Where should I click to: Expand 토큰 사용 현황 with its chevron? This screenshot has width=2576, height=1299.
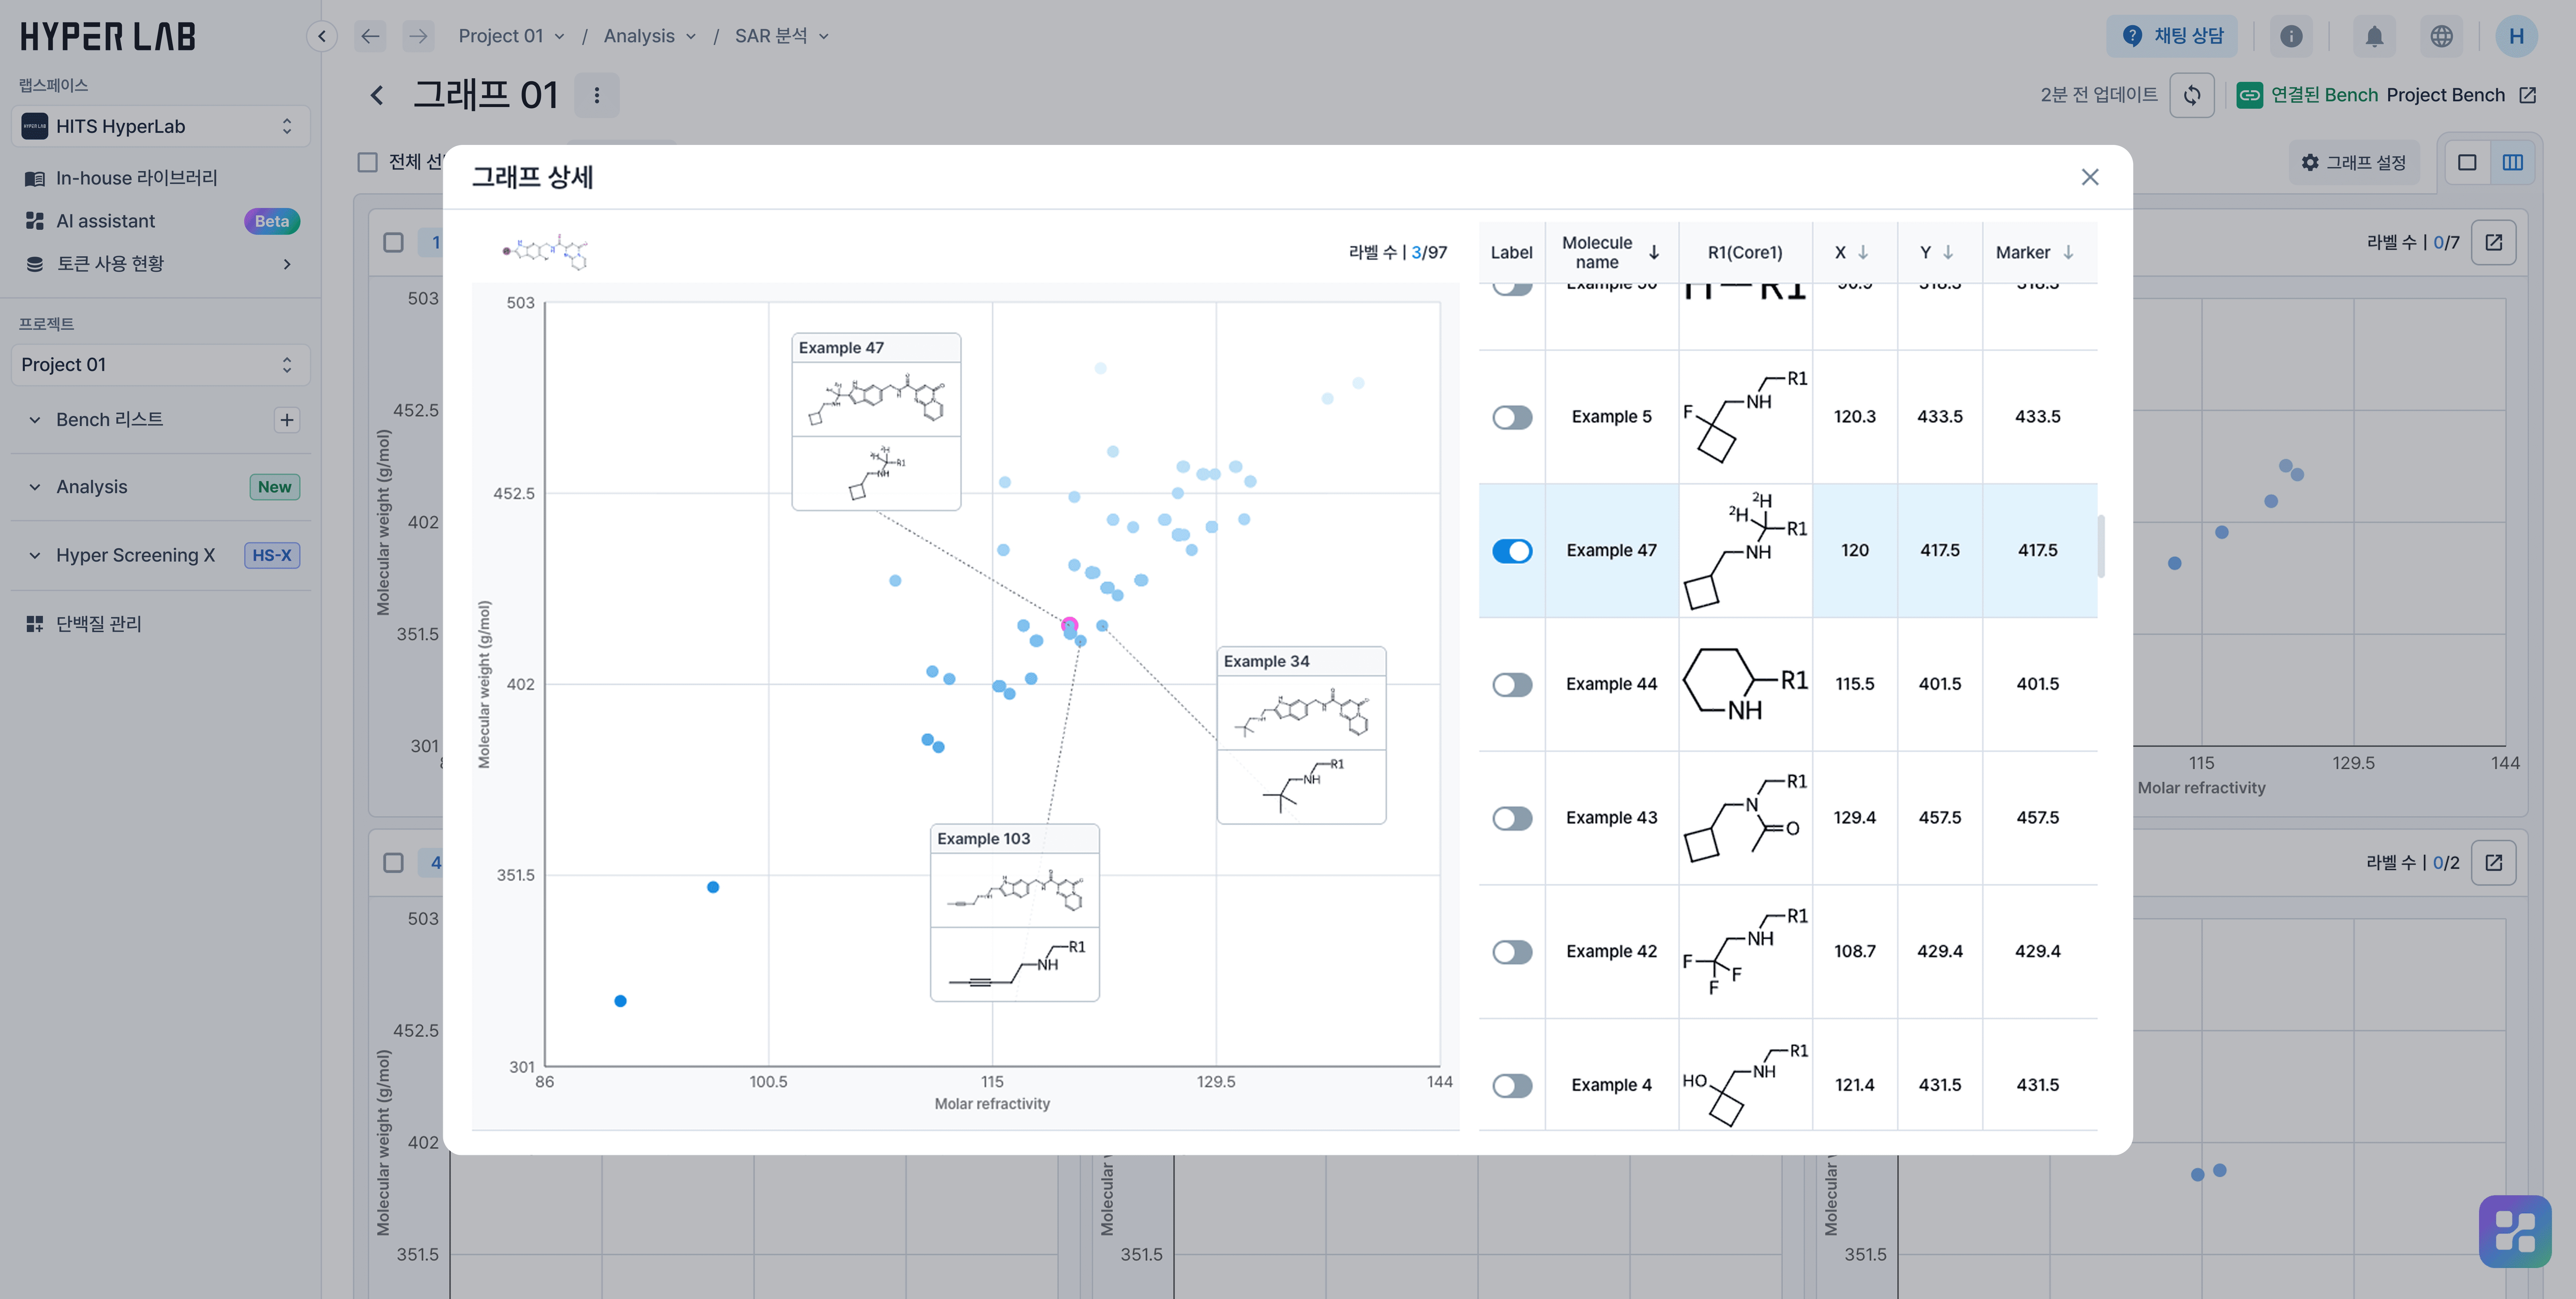(x=287, y=264)
